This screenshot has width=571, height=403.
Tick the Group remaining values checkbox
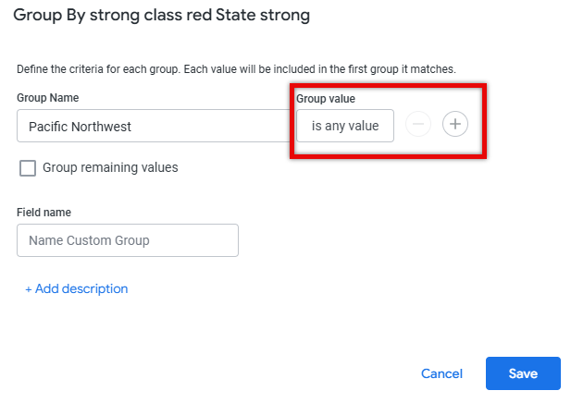click(28, 168)
